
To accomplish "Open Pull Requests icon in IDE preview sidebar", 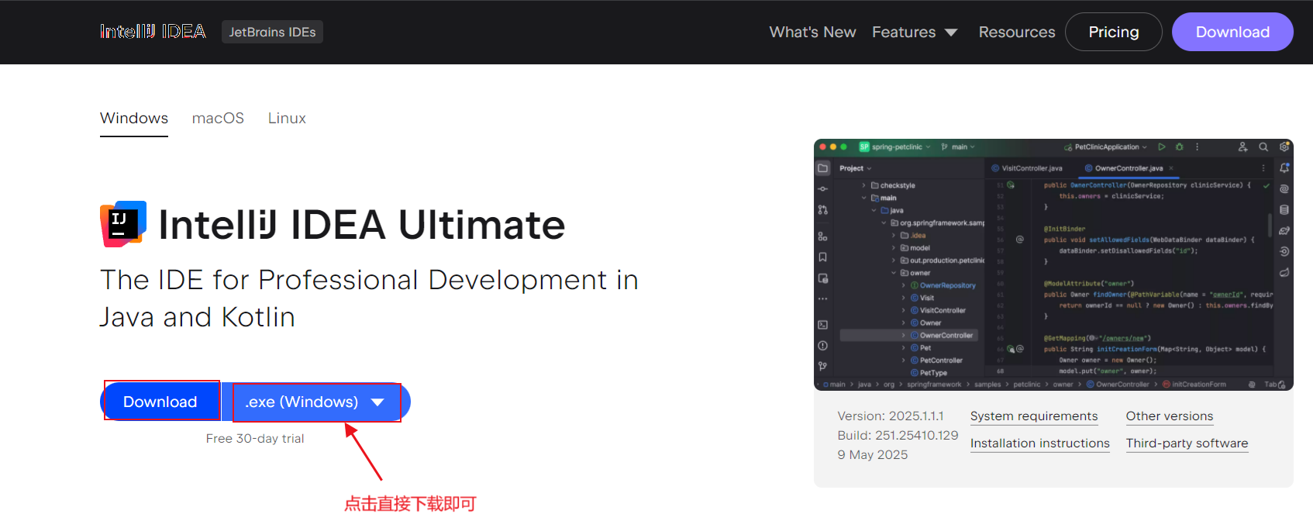I will (823, 210).
